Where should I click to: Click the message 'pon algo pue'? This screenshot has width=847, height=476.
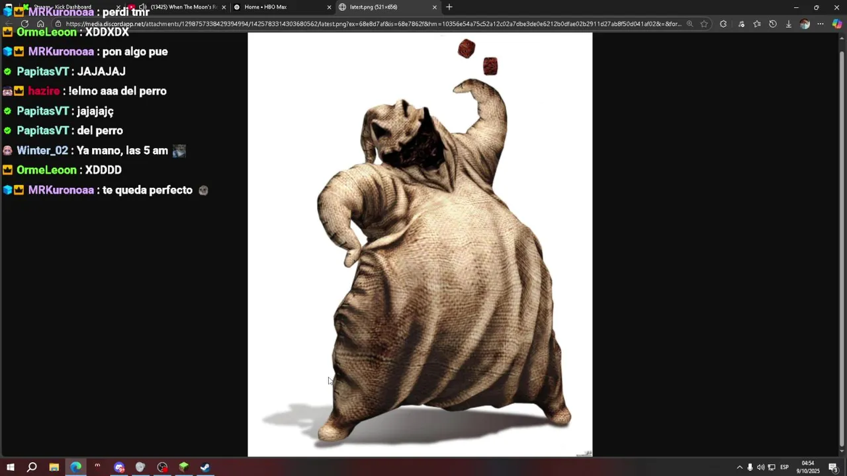[135, 52]
